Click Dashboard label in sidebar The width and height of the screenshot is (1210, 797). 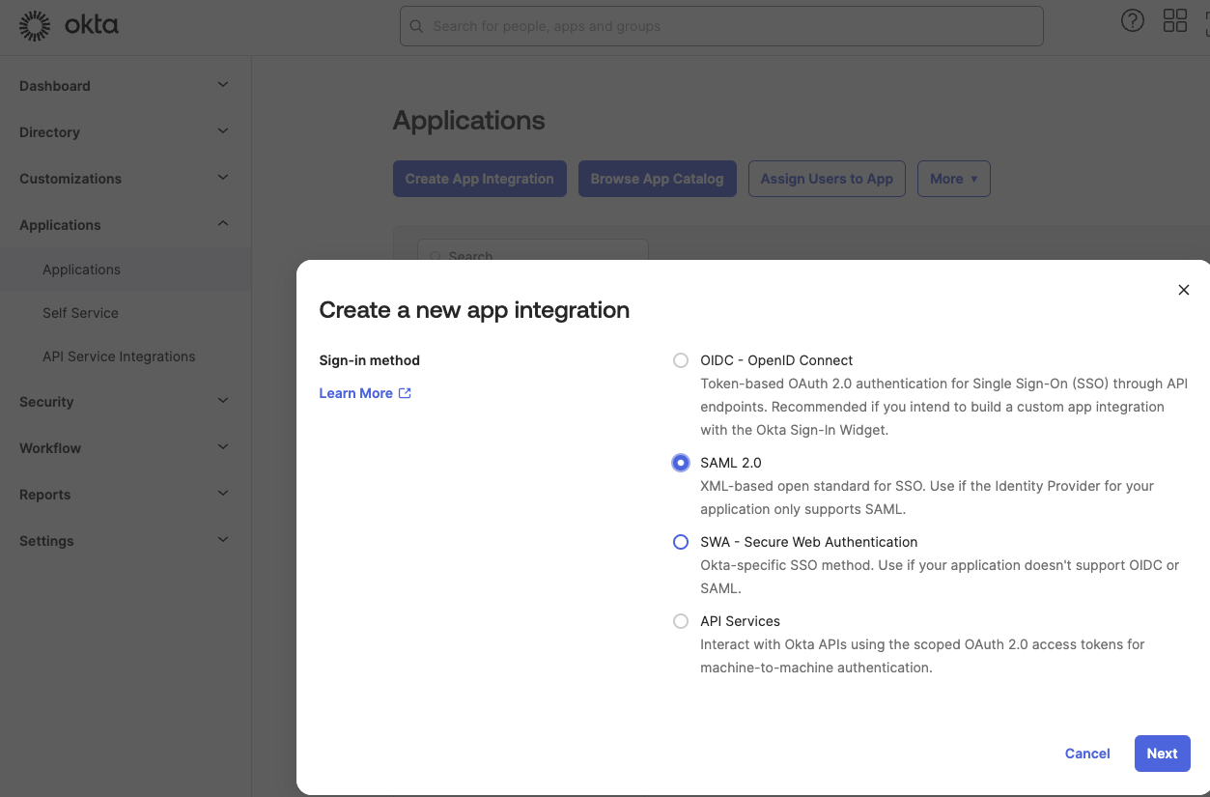[55, 86]
